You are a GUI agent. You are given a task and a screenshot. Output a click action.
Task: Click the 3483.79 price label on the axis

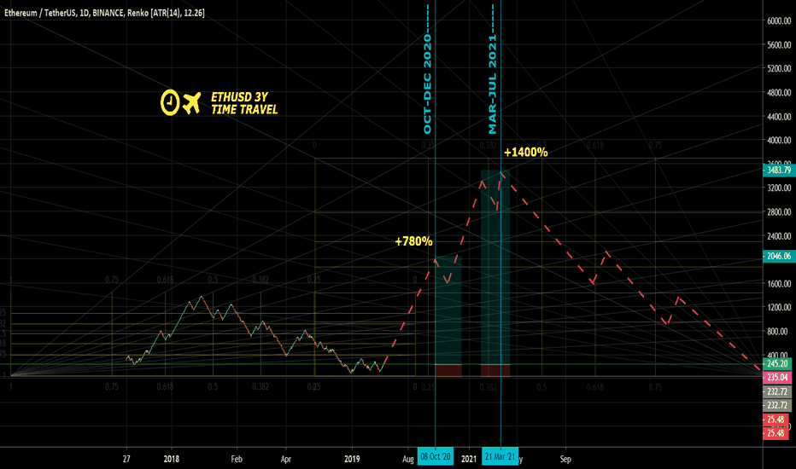click(779, 170)
